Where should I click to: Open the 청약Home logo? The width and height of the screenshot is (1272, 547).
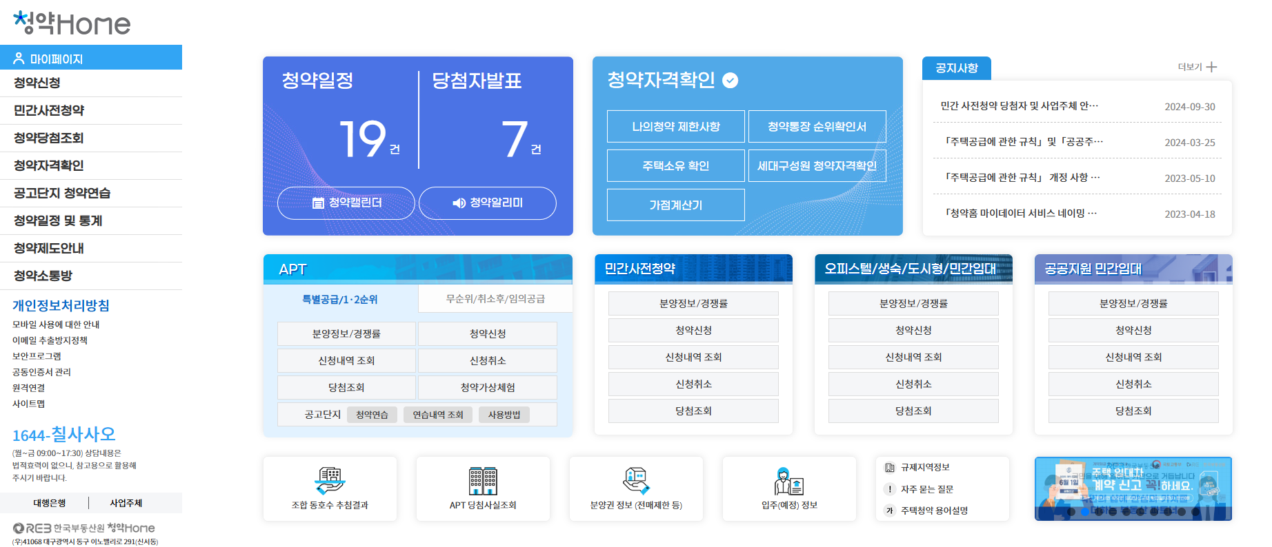coord(72,23)
